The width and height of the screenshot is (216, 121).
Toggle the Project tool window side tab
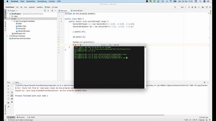[5, 14]
